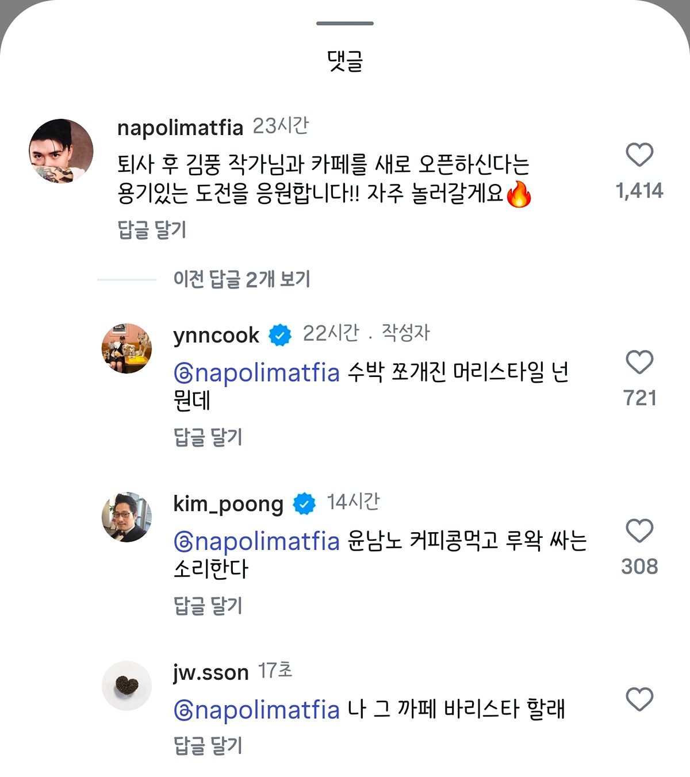The height and width of the screenshot is (777, 690).
Task: Like jw.sson's reply with the heart
Action: tap(639, 699)
